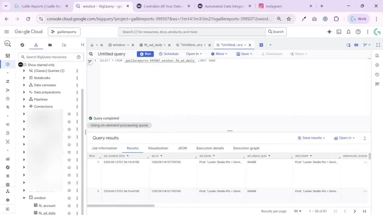383x215 pixels.
Task: Expand the Notebooks node
Action: (24, 78)
